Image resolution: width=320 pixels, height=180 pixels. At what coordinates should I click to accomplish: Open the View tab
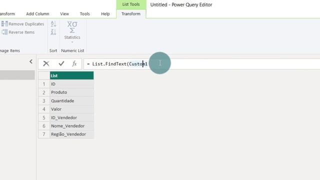[x=64, y=14]
